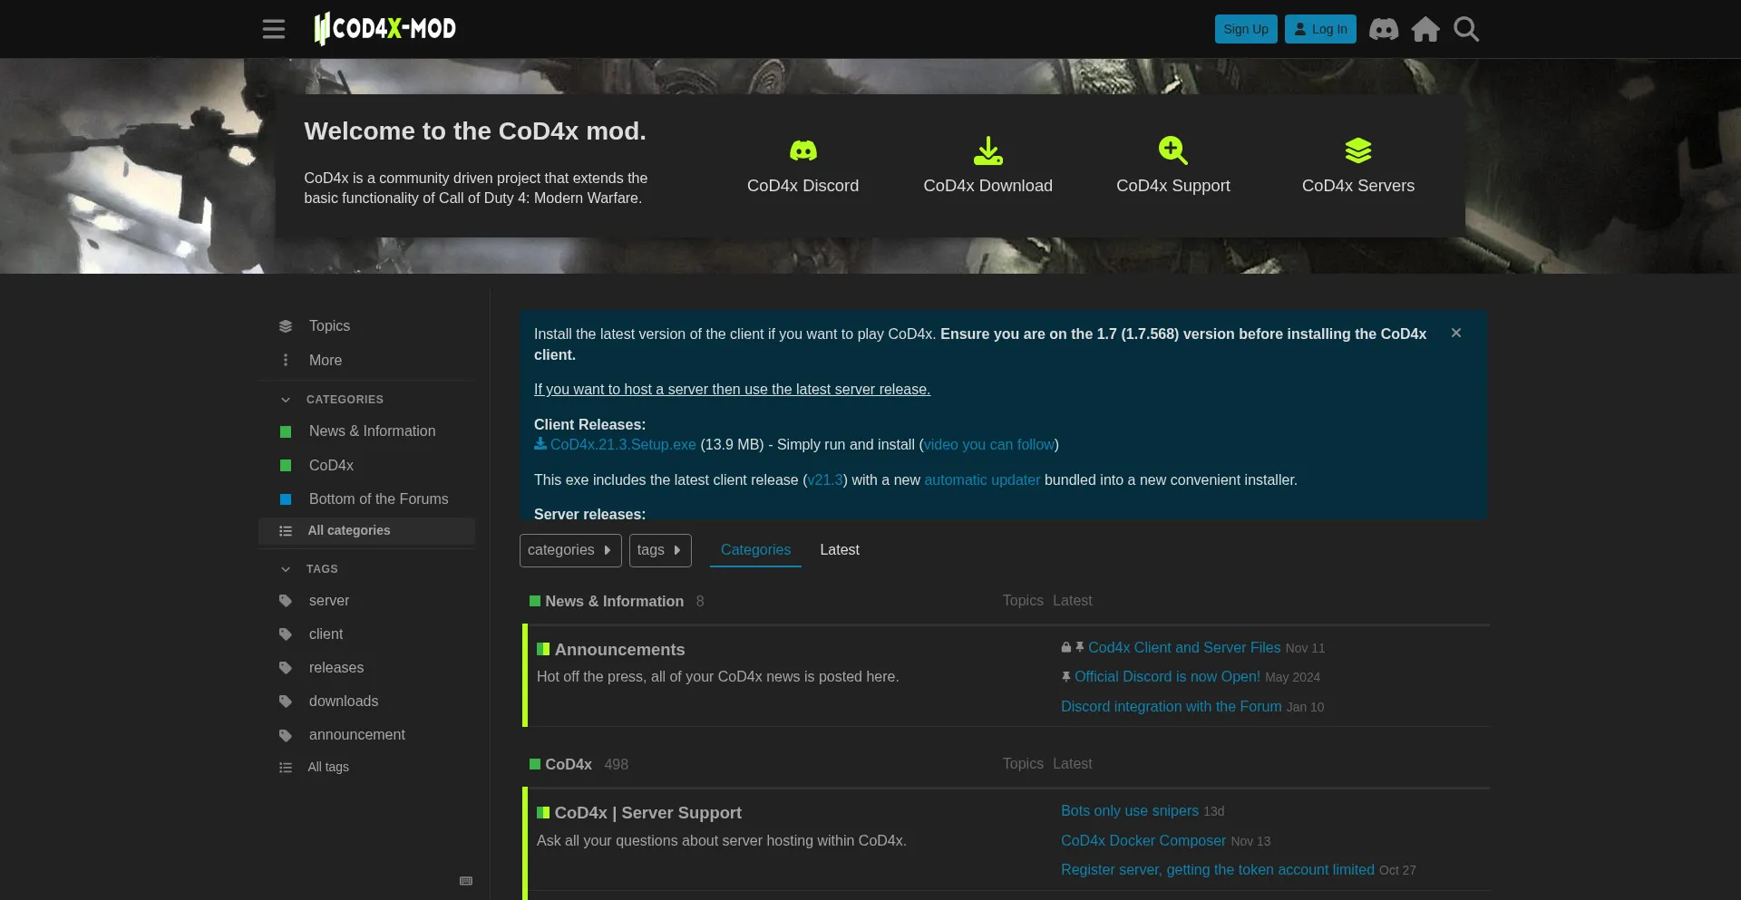Open the Discord icon in the top bar
The height and width of the screenshot is (900, 1741).
[x=1382, y=29]
